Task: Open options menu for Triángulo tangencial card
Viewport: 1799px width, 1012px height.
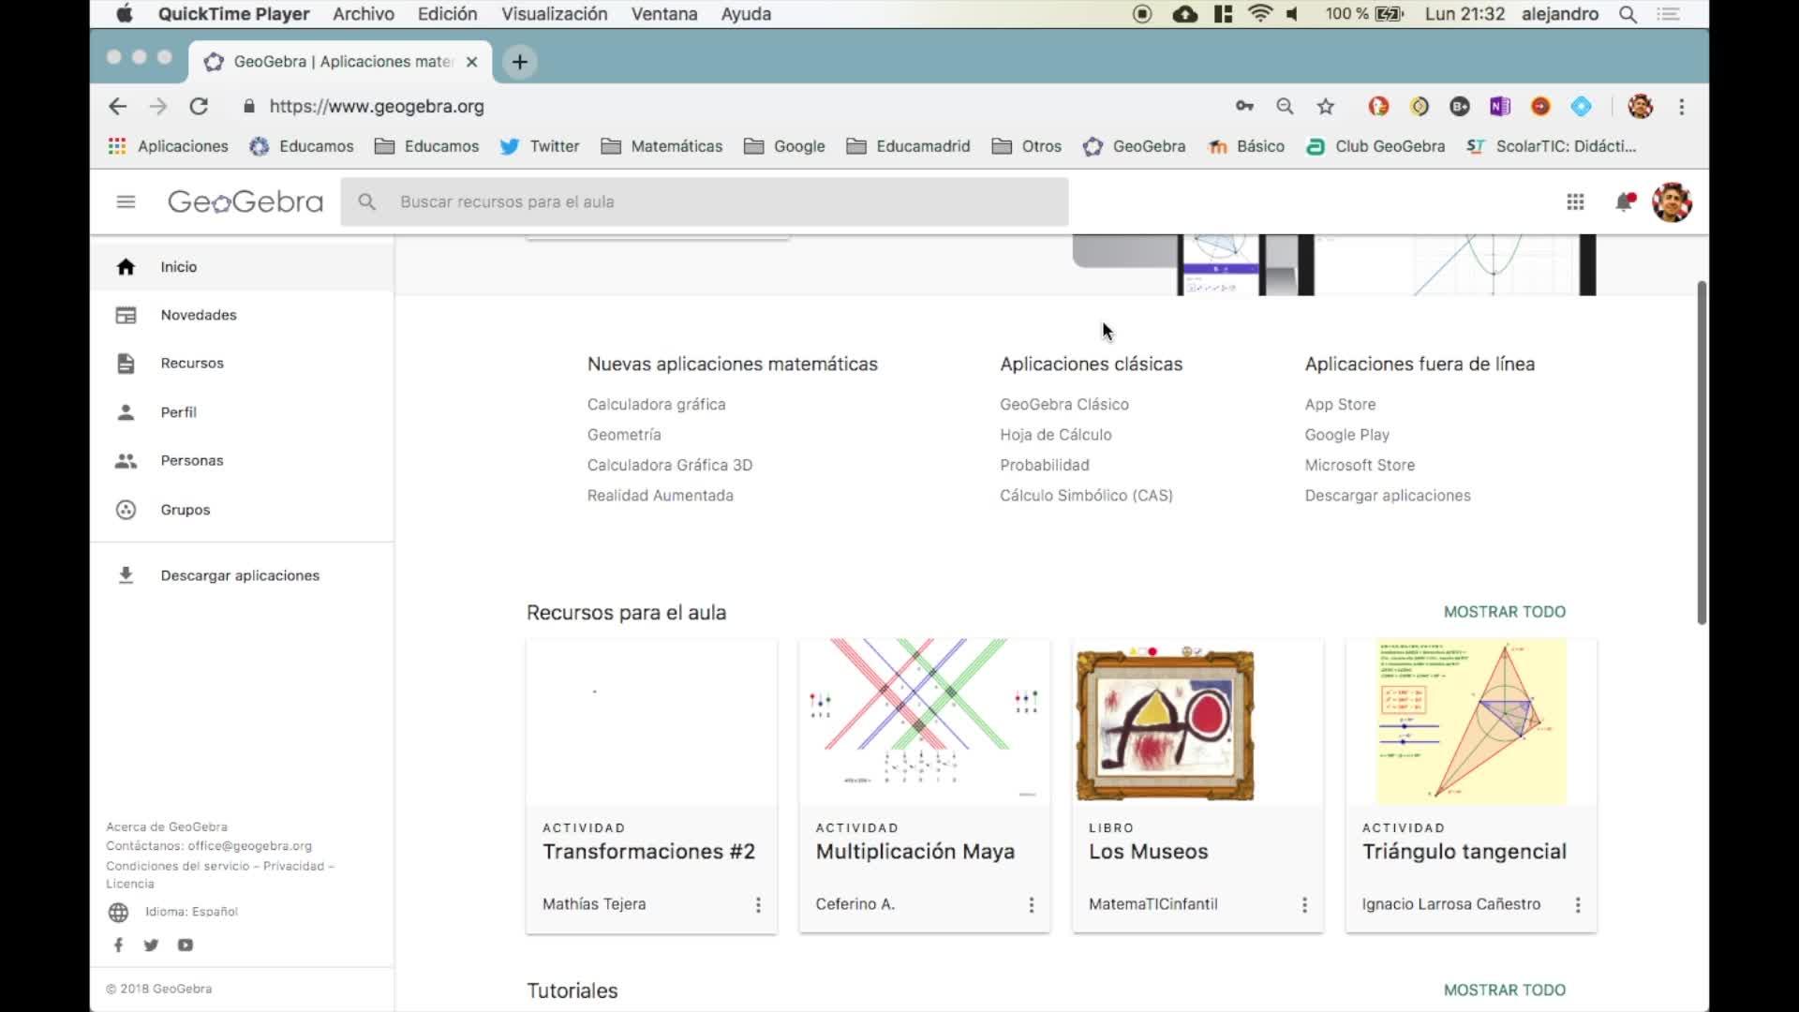Action: coord(1578,904)
